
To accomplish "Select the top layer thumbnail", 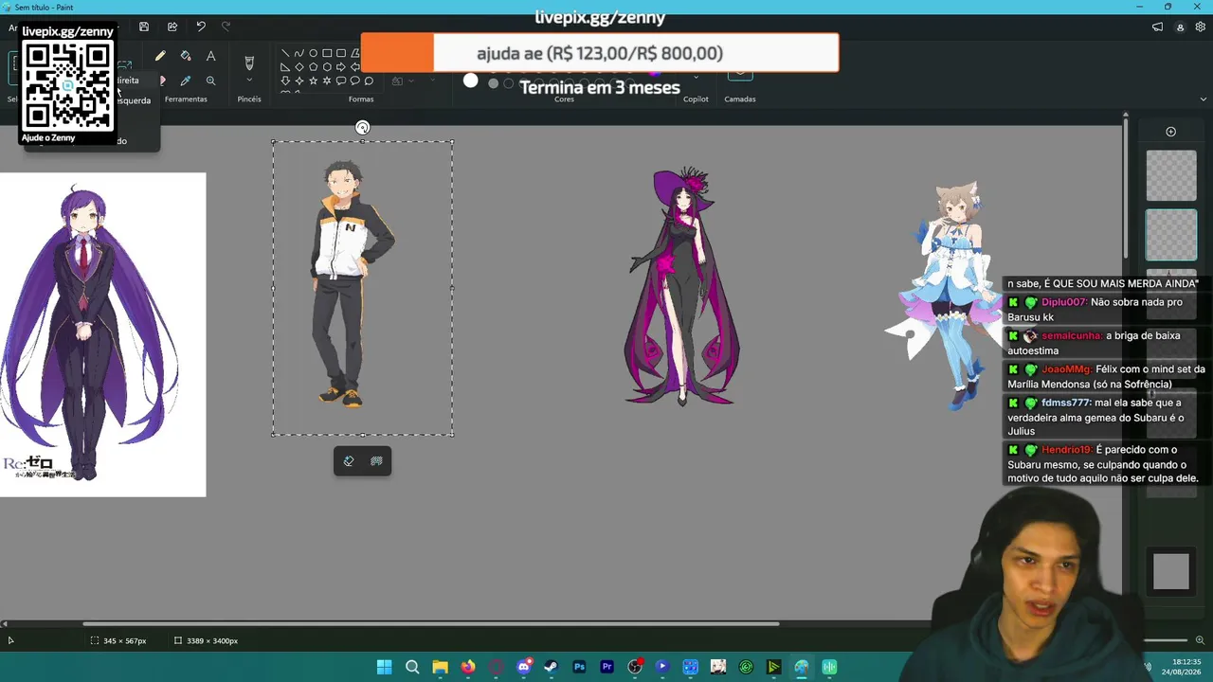I will click(1171, 175).
